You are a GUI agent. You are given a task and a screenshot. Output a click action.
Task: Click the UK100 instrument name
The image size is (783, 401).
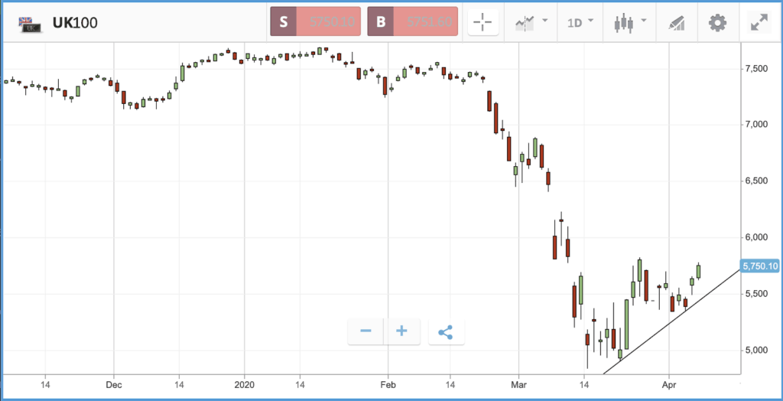click(x=75, y=23)
